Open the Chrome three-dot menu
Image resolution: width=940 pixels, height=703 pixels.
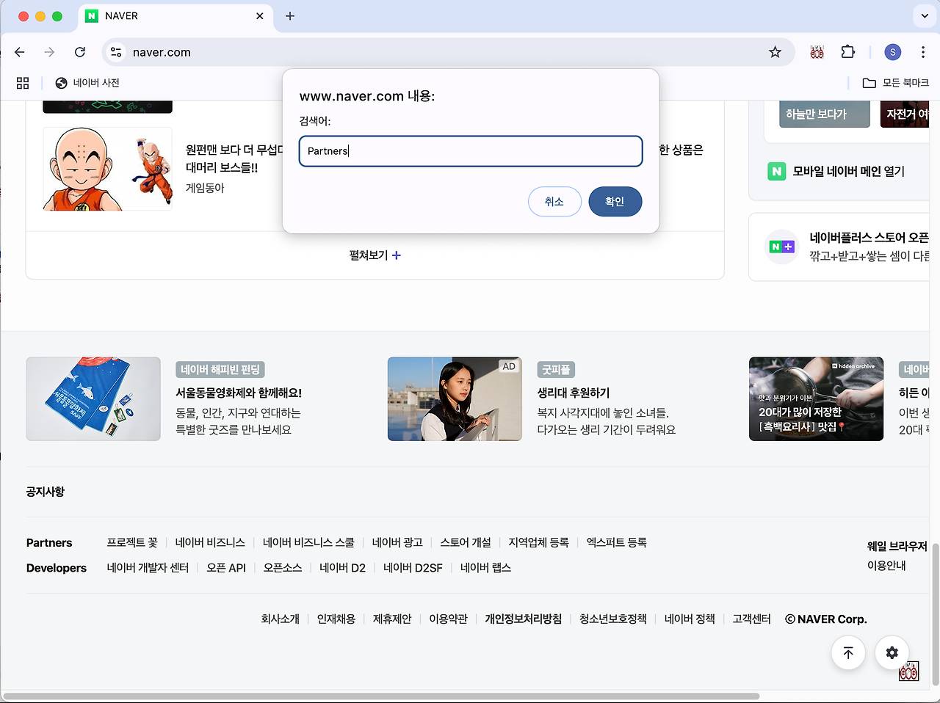(x=922, y=52)
